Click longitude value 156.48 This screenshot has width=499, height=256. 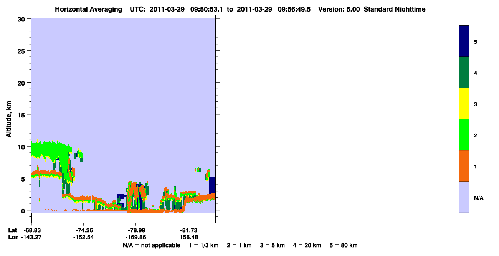(188, 237)
